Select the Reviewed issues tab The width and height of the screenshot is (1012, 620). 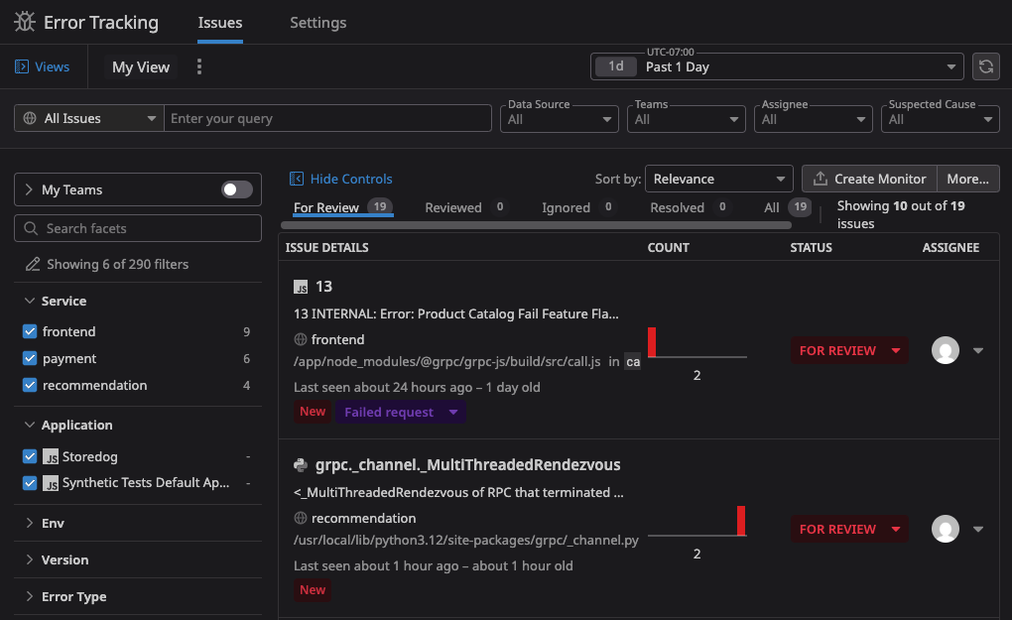pos(453,207)
